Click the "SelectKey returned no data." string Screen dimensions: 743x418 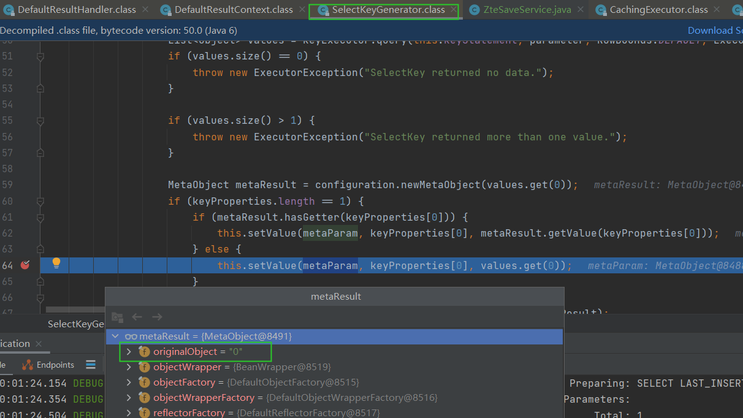[452, 72]
